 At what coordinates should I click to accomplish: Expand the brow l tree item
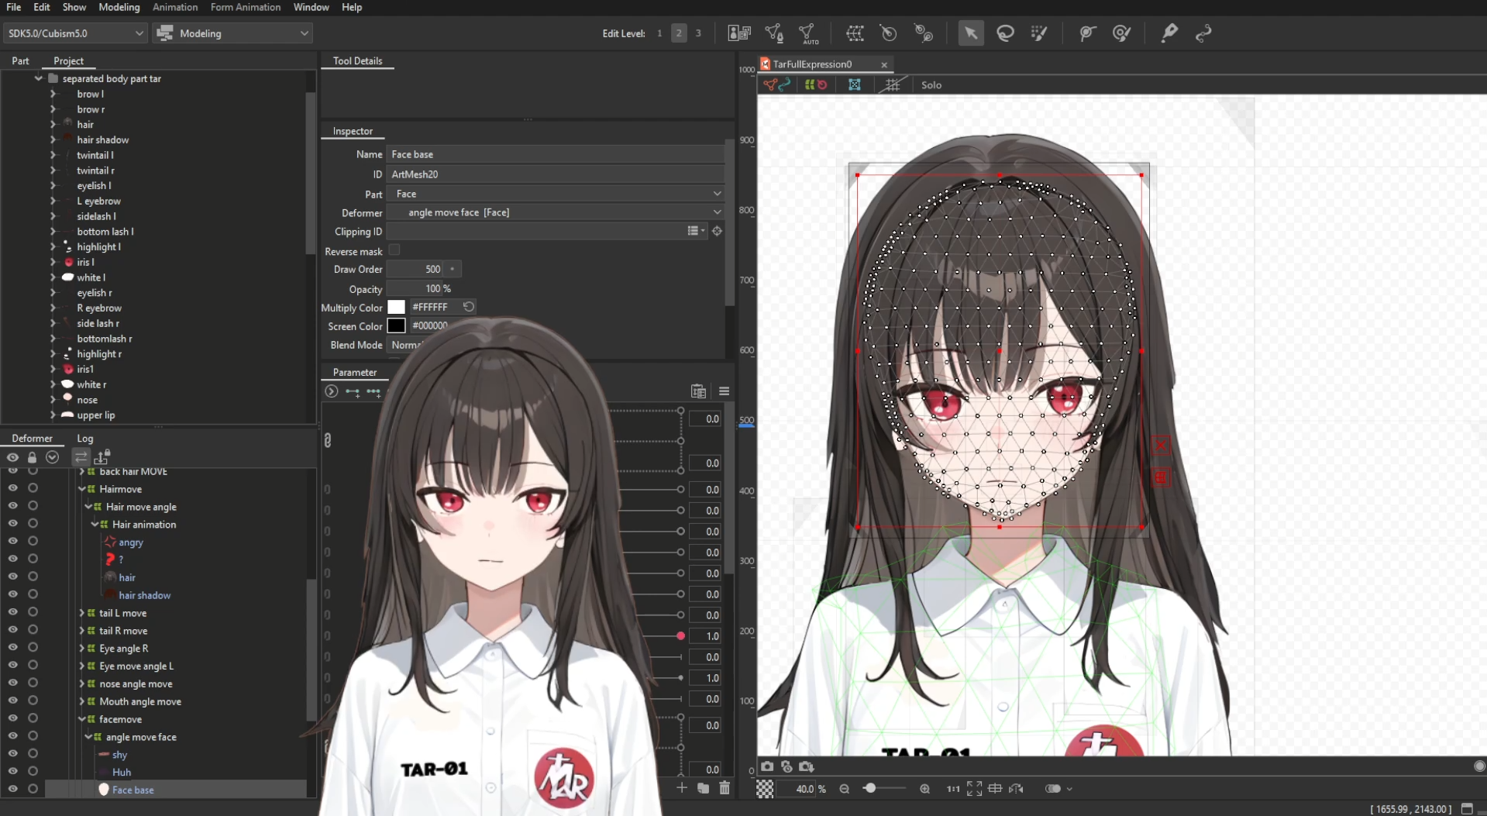[53, 94]
